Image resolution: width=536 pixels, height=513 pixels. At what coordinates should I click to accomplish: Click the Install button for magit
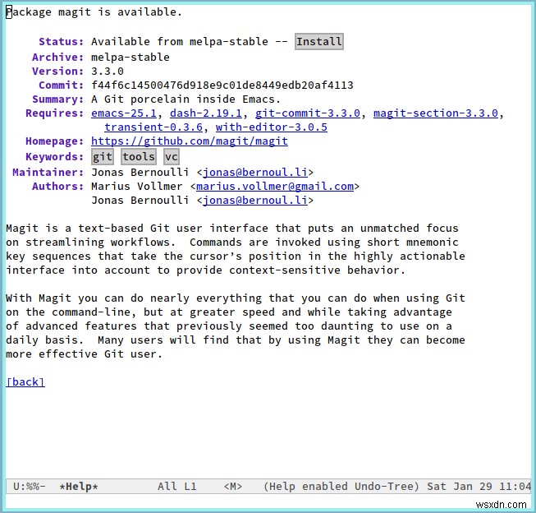pyautogui.click(x=319, y=41)
